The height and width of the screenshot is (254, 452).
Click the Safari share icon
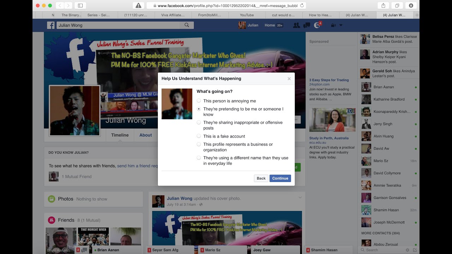[383, 5]
